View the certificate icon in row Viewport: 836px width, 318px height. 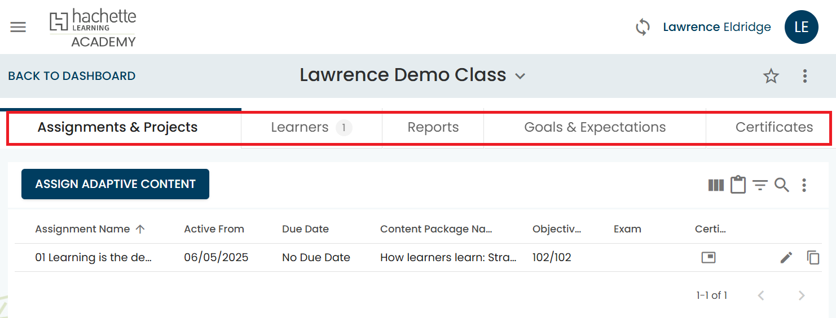pos(709,257)
